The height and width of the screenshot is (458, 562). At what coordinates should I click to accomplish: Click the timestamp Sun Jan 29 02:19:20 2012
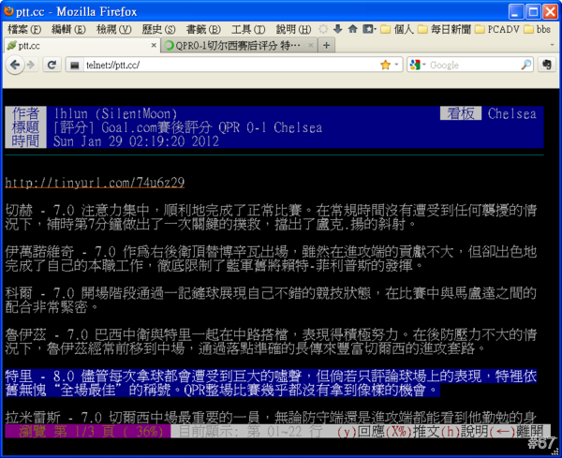136,141
